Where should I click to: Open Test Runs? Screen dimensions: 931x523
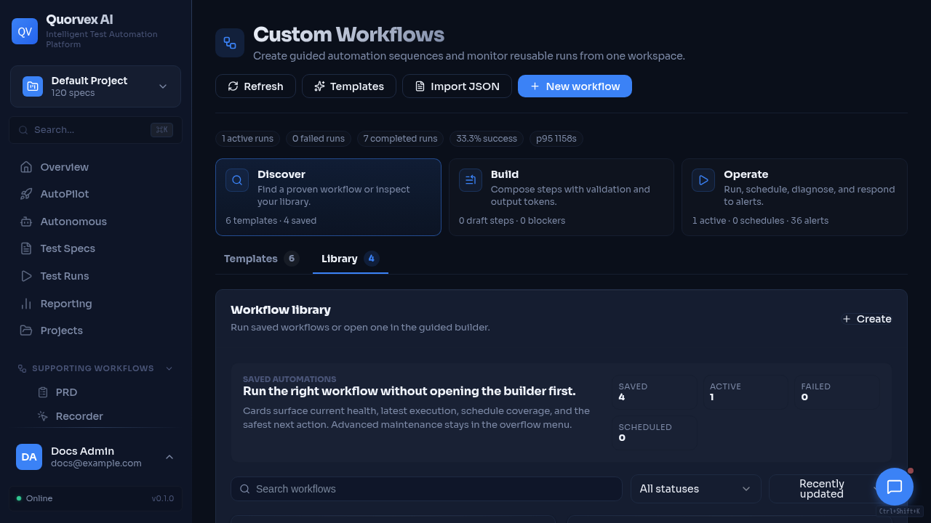tap(95, 276)
